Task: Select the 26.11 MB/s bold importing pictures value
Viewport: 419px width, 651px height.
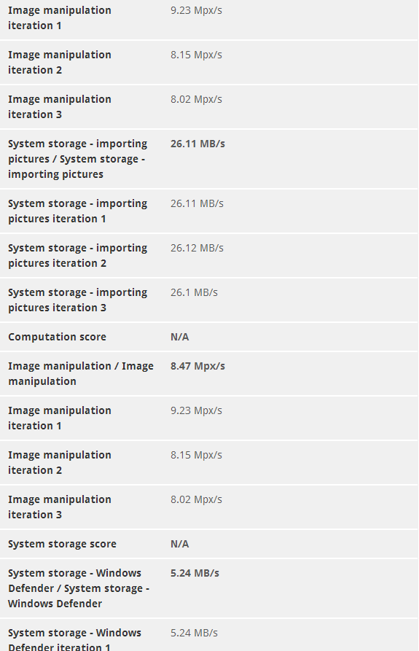Action: (x=197, y=144)
